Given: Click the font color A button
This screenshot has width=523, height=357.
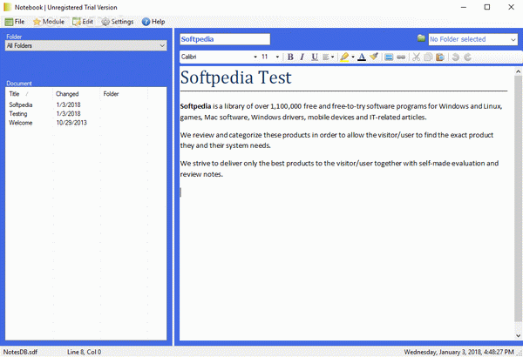Looking at the screenshot, I should (x=362, y=57).
